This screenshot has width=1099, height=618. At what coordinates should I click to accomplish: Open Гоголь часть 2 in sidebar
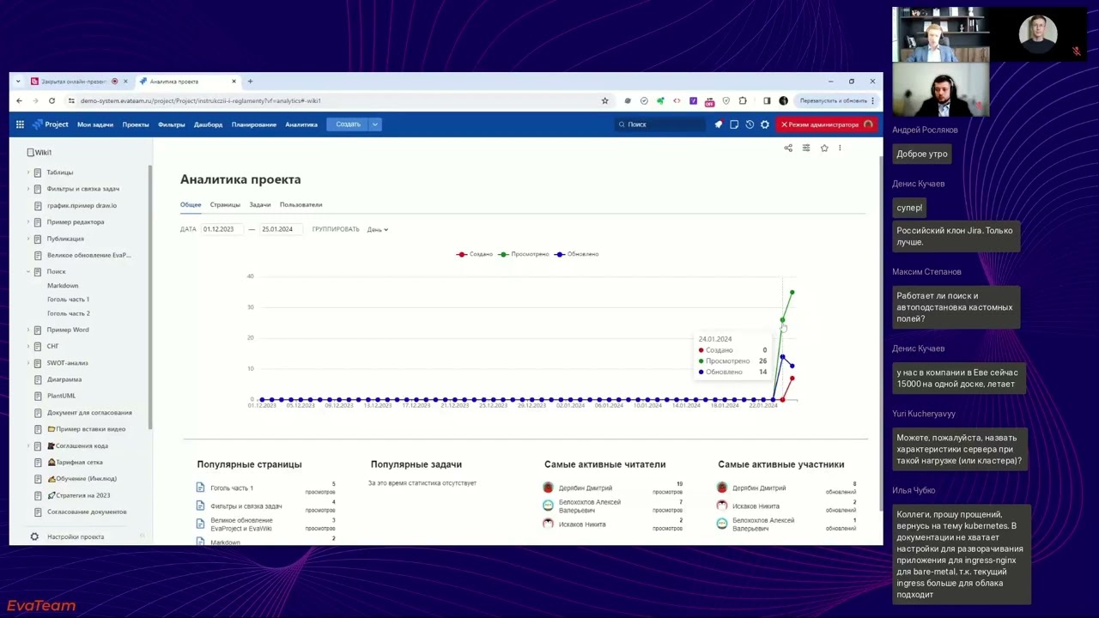(x=69, y=313)
